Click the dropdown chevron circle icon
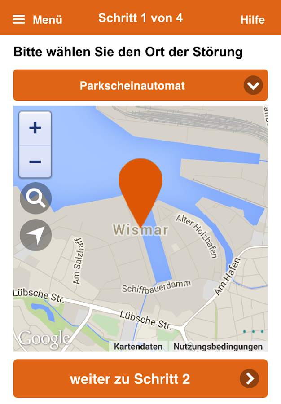Viewport: 281px width, 404px height. tap(253, 85)
